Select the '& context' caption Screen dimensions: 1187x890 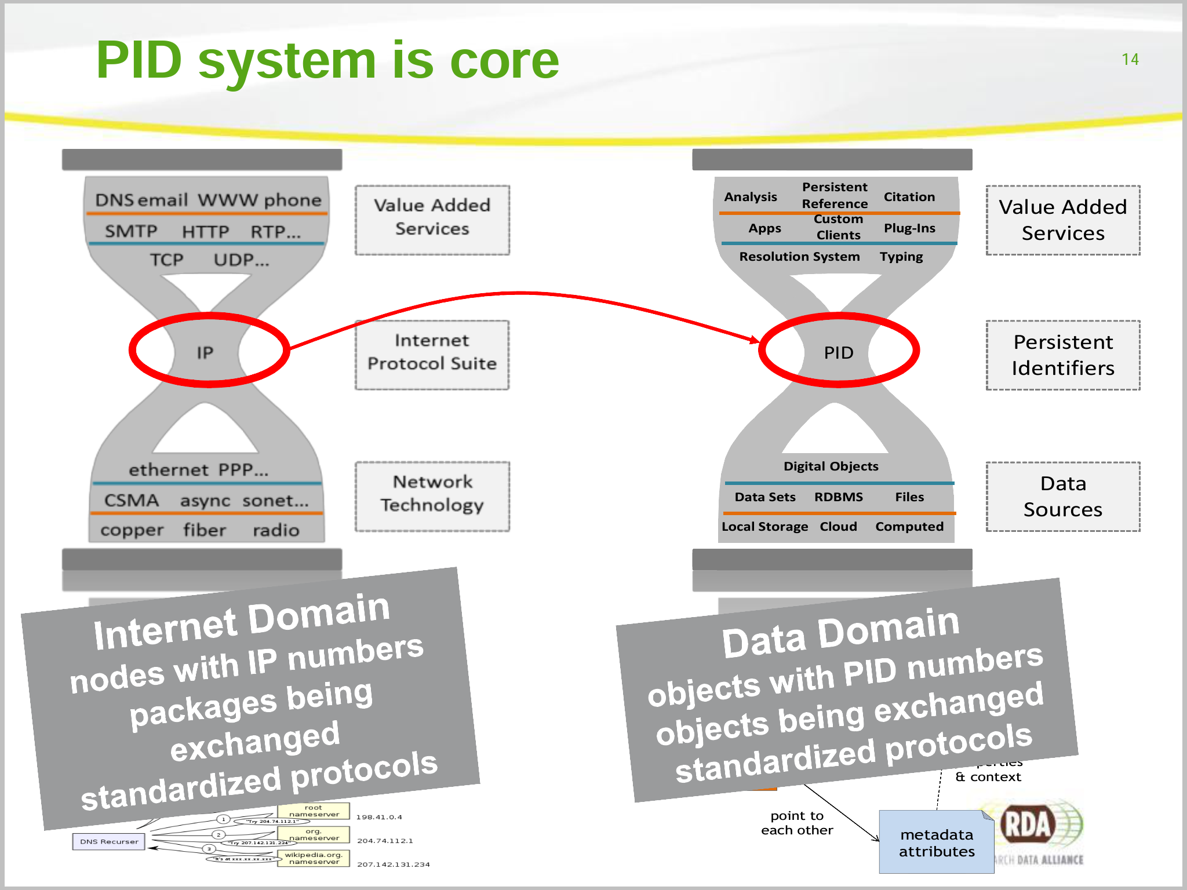click(988, 777)
